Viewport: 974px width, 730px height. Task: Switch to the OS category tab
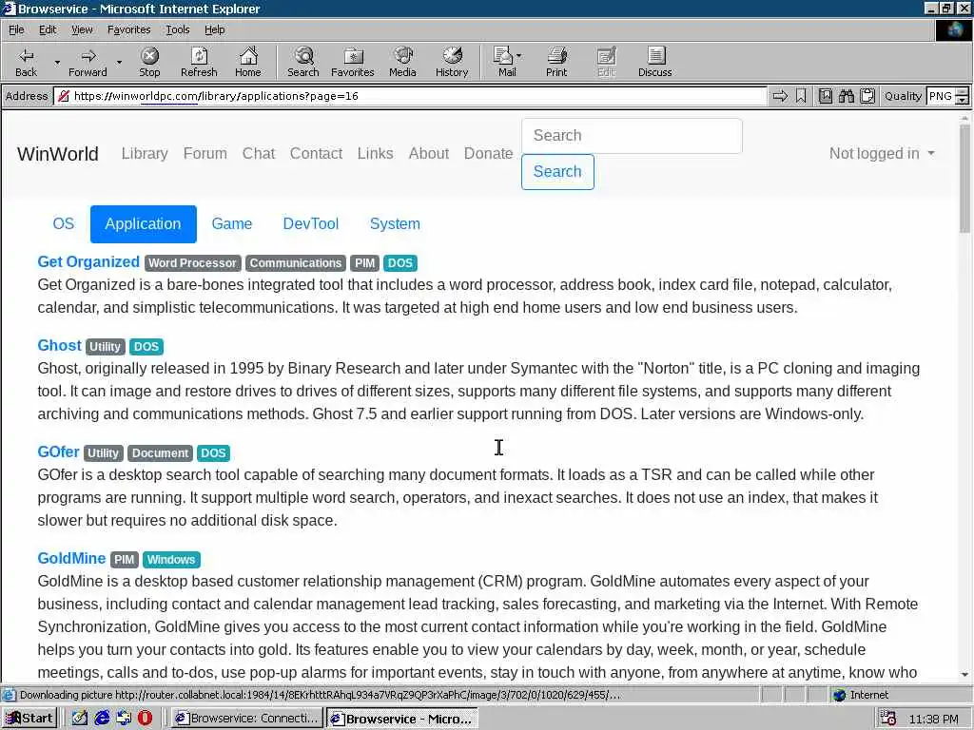click(64, 223)
